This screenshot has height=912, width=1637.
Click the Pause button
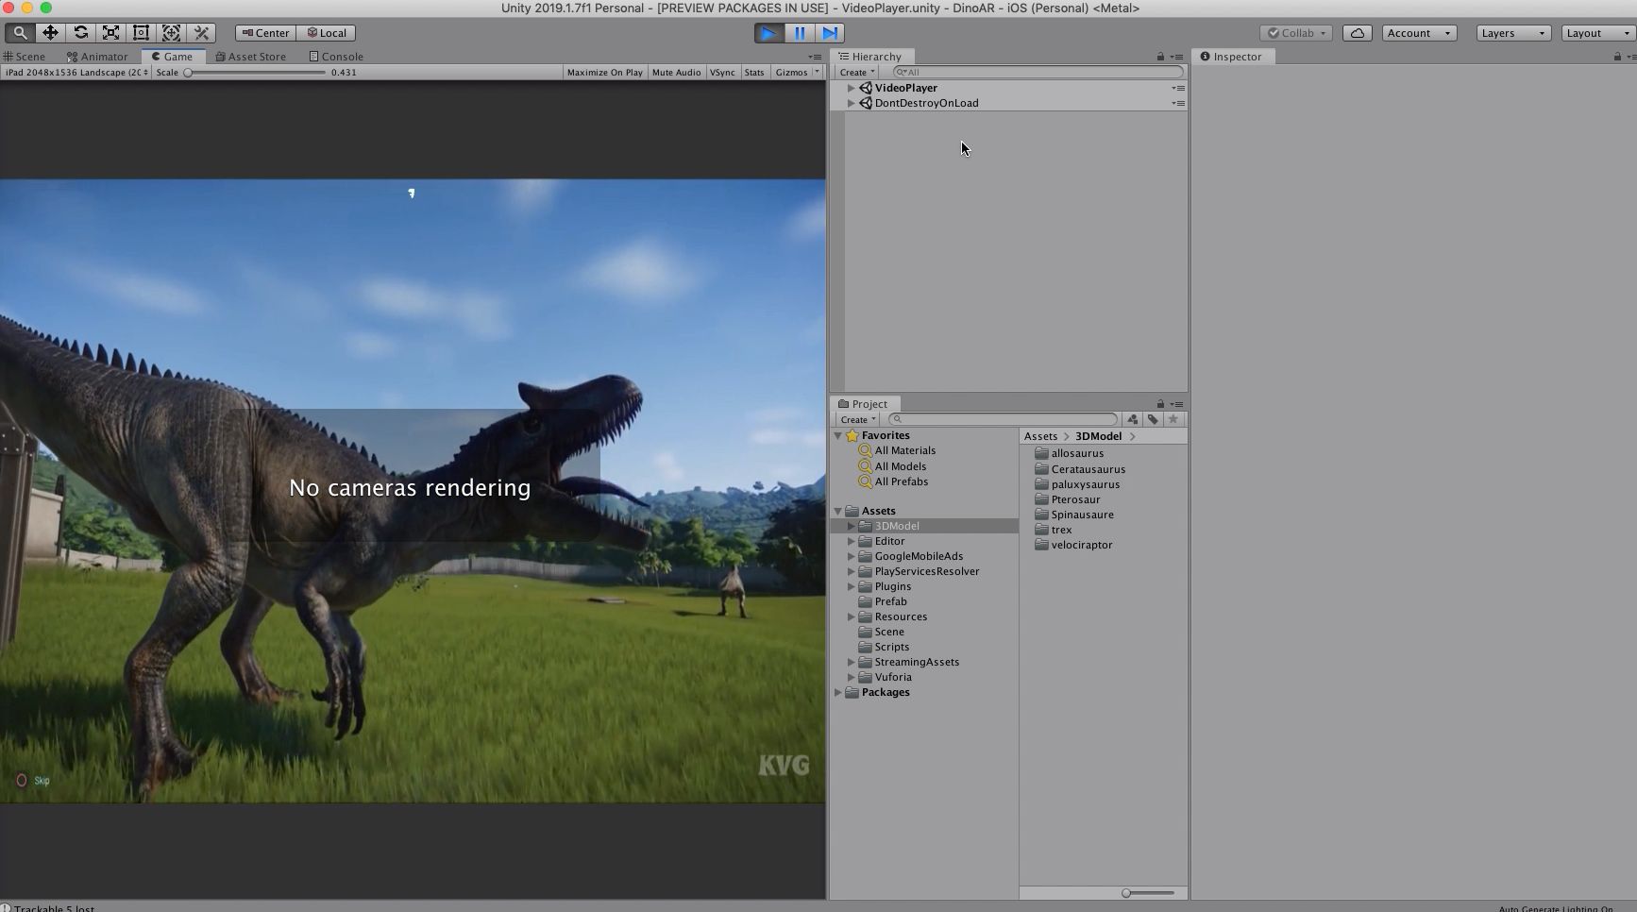(x=800, y=33)
